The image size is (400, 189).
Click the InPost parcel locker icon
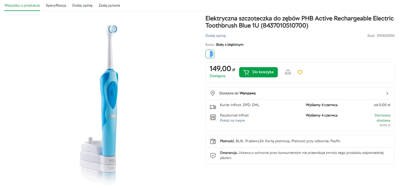point(213,117)
